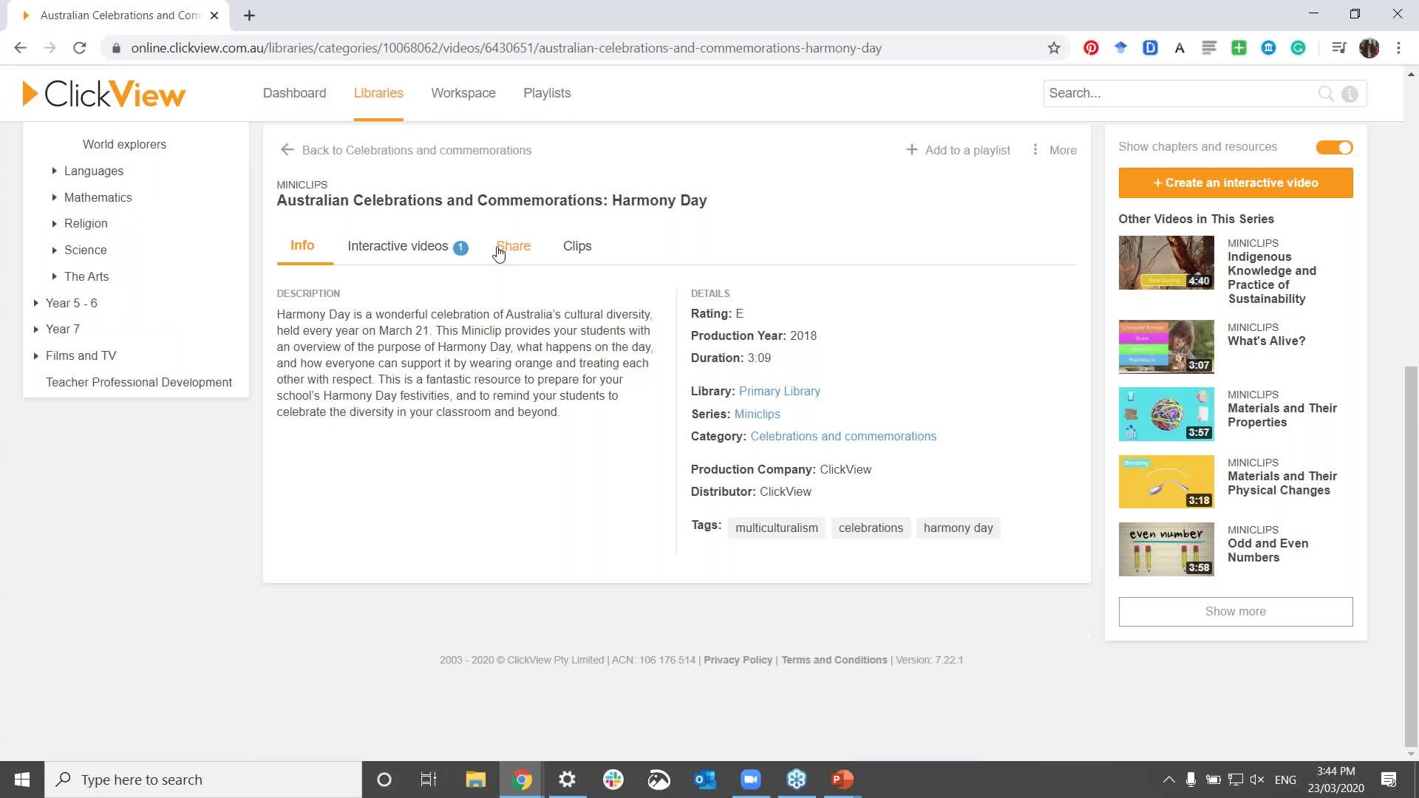Open the search info icon
Screen dimensions: 1419x798
click(1350, 94)
